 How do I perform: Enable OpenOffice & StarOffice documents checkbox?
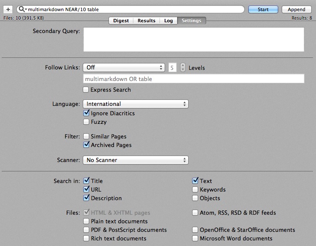[x=195, y=230]
